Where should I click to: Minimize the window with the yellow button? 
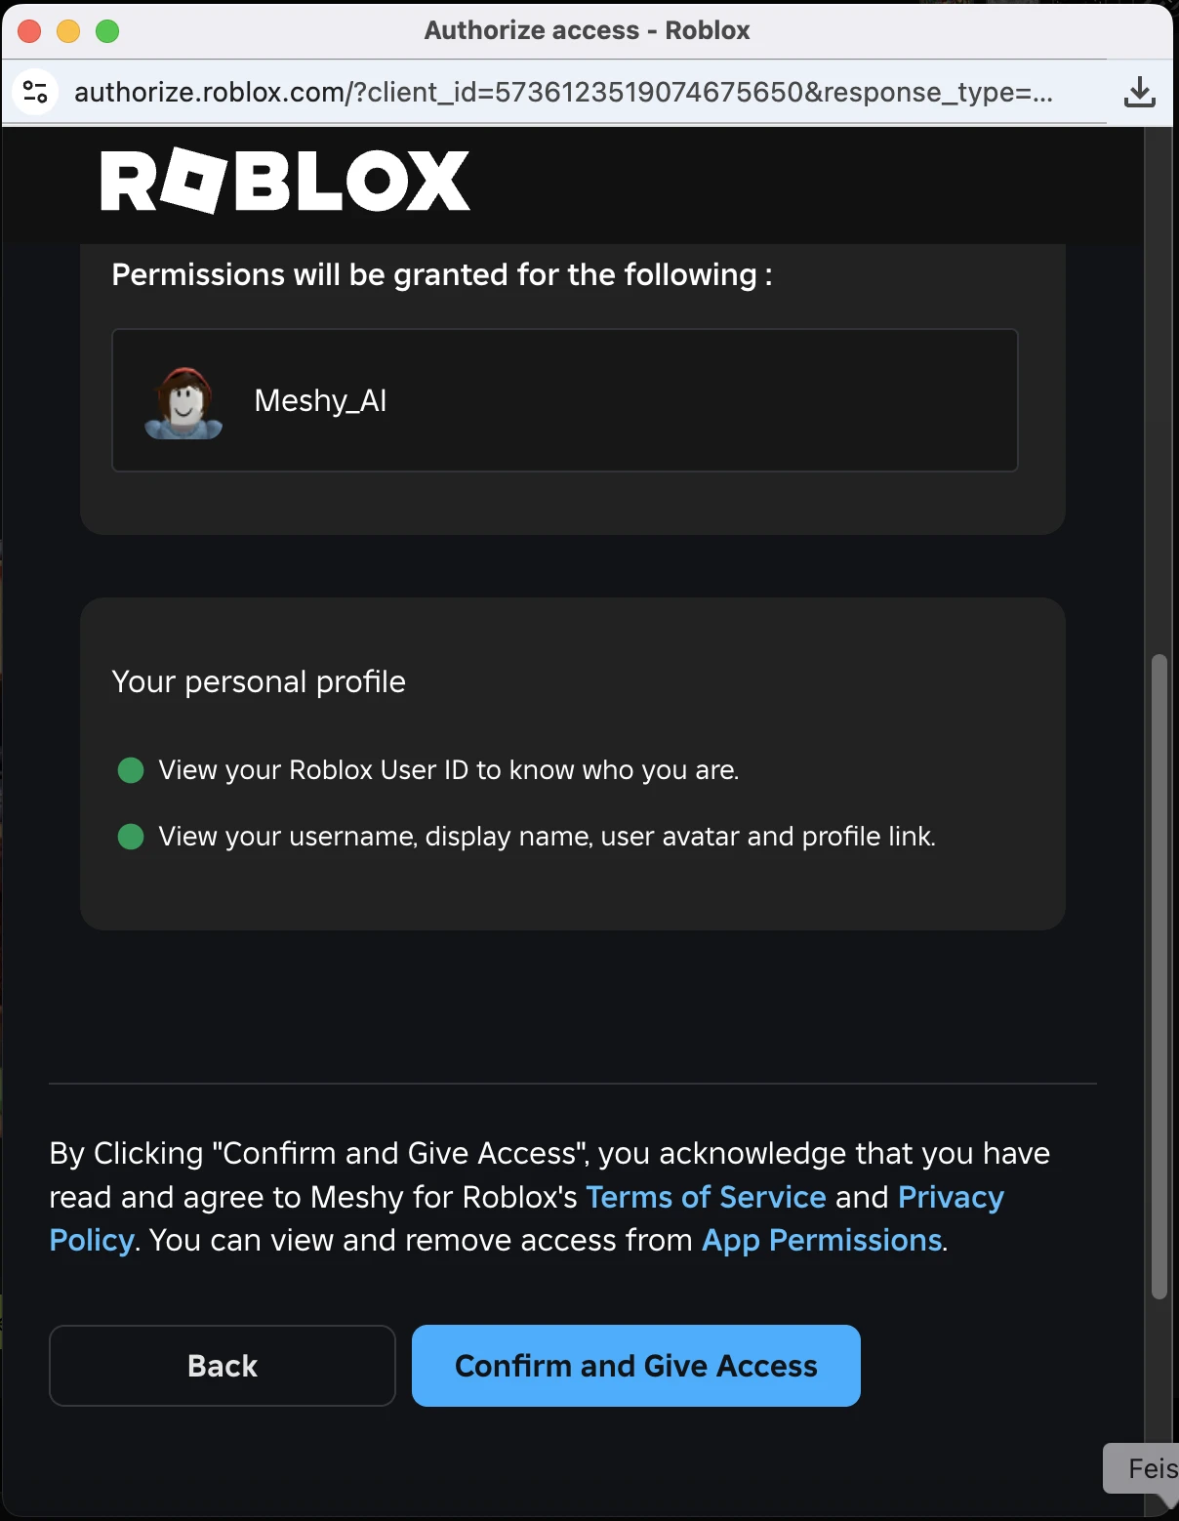(68, 31)
